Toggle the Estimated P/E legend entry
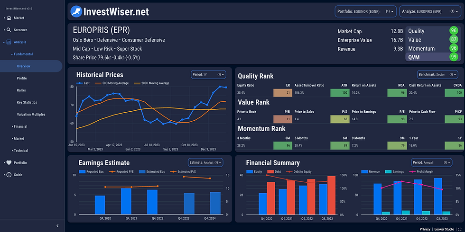465x232 pixels. pyautogui.click(x=183, y=171)
